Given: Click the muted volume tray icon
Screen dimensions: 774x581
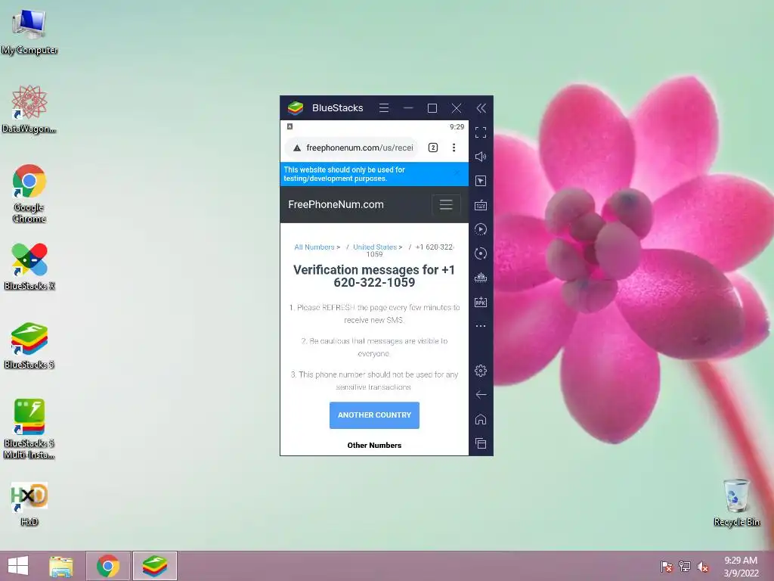Looking at the screenshot, I should (x=703, y=567).
